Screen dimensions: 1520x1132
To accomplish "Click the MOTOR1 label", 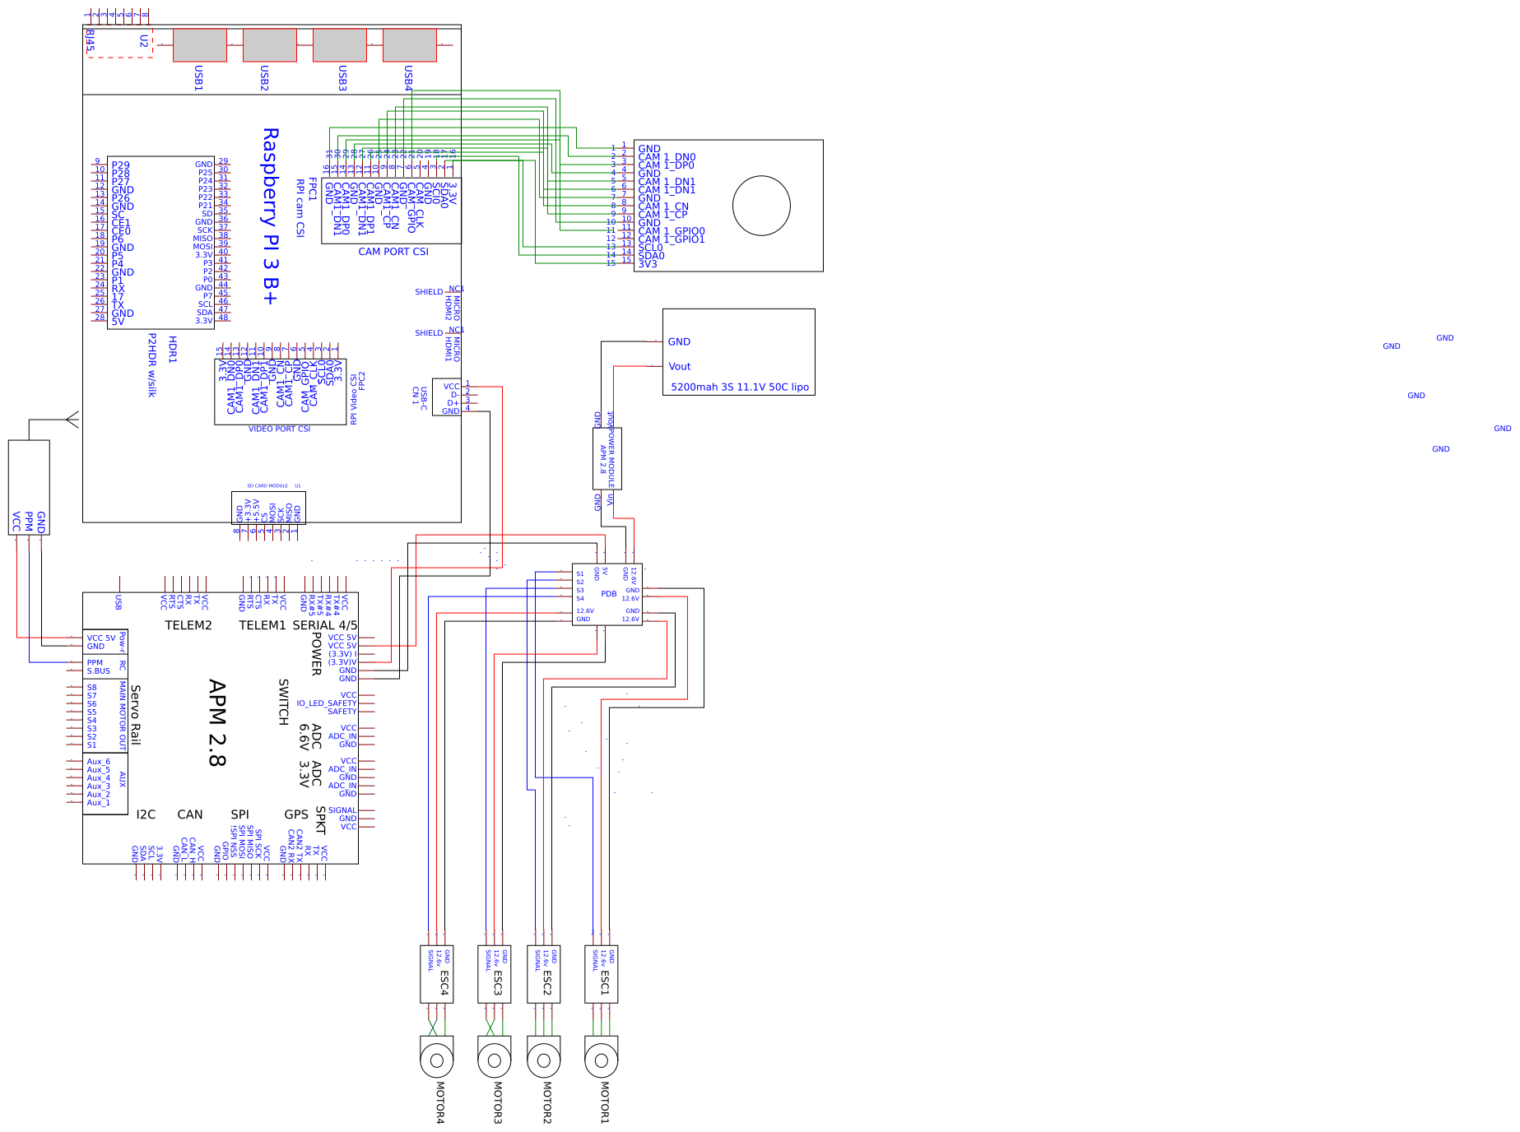I will click(605, 1102).
